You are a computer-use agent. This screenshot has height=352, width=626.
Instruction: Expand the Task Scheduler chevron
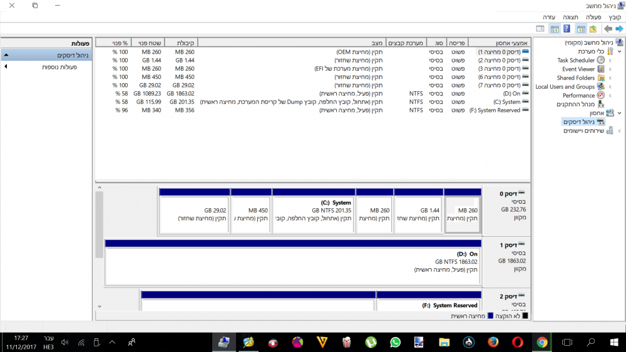click(x=610, y=60)
